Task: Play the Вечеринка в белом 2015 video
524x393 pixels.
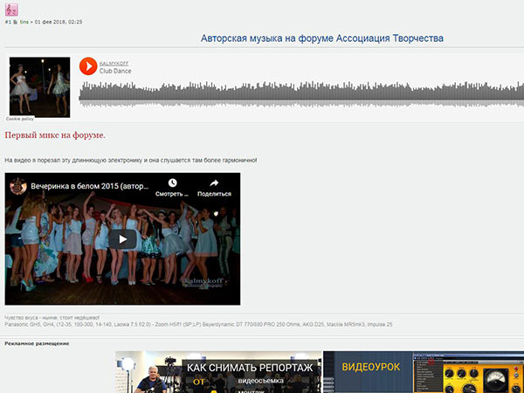Action: (122, 239)
